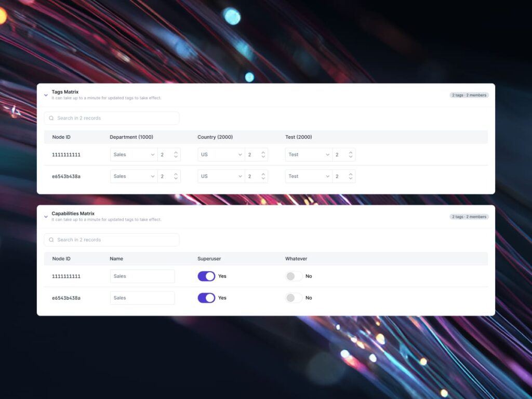The width and height of the screenshot is (532, 399).
Task: Open Country dropdown for node 1111111111
Action: coord(221,155)
